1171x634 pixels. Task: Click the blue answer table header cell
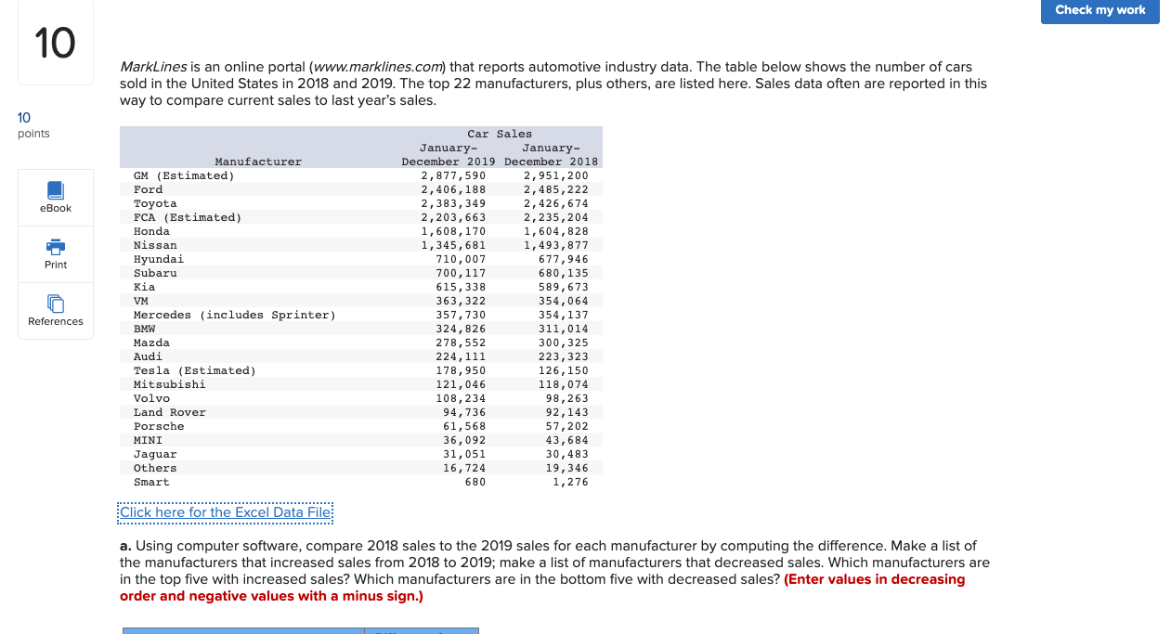243,631
